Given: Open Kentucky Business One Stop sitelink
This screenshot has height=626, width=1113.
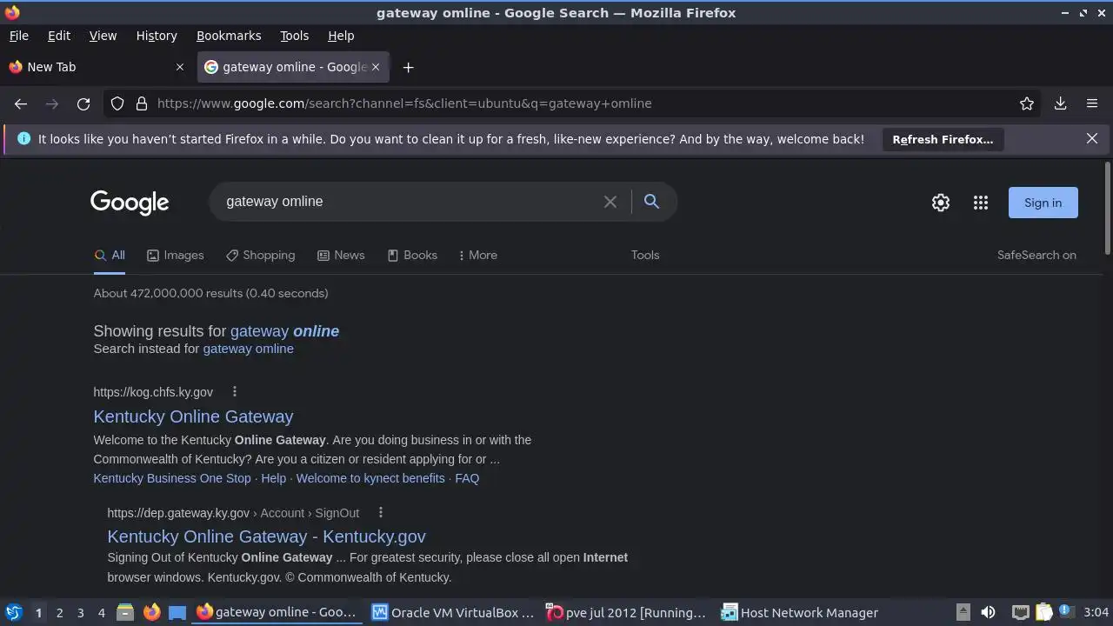Looking at the screenshot, I should (172, 478).
